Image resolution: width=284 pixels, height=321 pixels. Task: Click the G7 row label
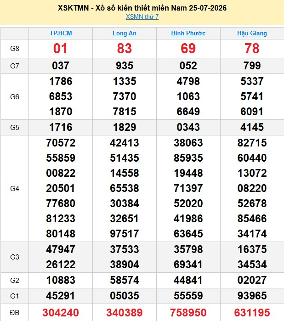15,66
